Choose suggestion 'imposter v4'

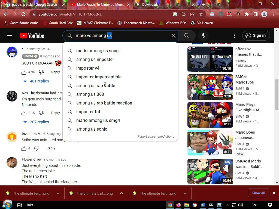tap(120, 68)
